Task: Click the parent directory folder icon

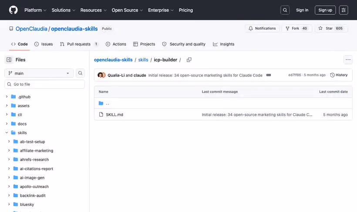Action: (101, 103)
